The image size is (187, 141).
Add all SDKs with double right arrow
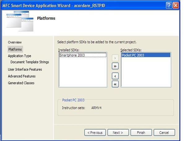click(115, 66)
